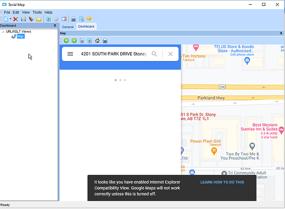Image resolution: width=285 pixels, height=209 pixels.
Task: Click the Best Western hotel pin
Action: (x=281, y=130)
